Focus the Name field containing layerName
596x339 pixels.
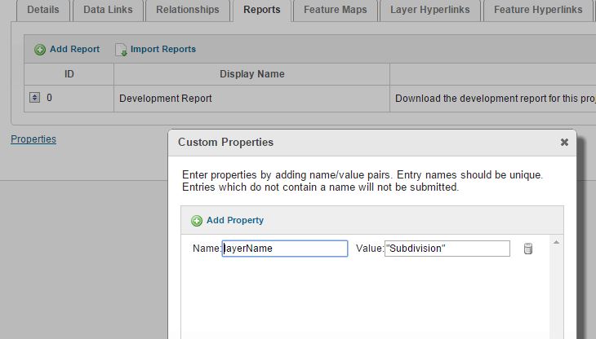coord(285,249)
